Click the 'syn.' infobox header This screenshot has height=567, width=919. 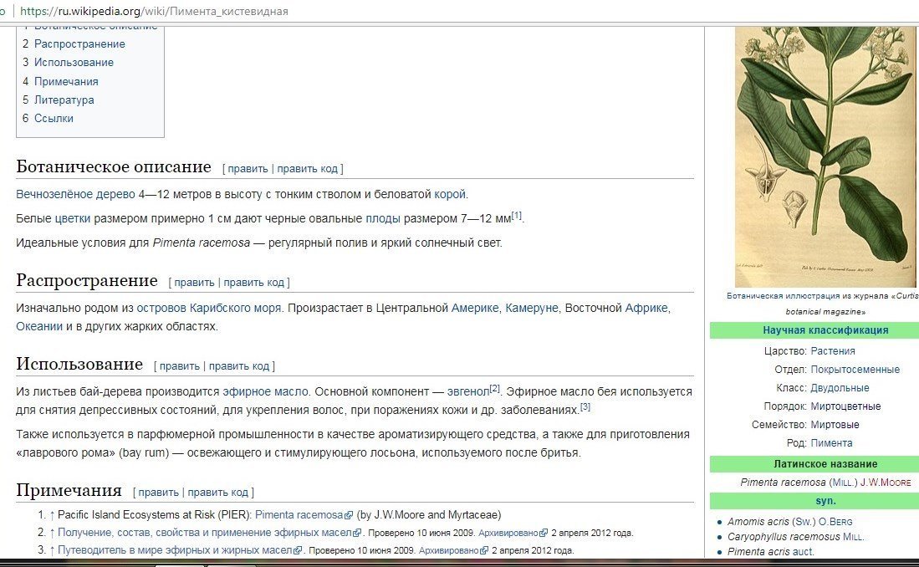(x=825, y=501)
